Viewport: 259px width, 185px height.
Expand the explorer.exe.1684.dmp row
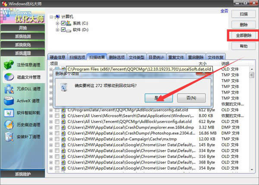[51, 127]
